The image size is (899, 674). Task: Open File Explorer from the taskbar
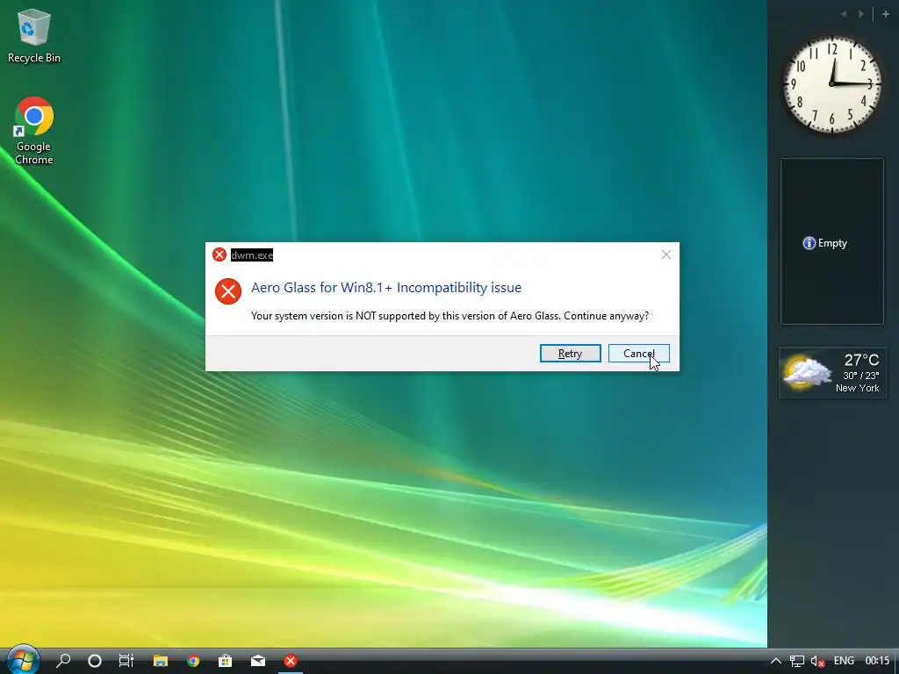(x=161, y=661)
